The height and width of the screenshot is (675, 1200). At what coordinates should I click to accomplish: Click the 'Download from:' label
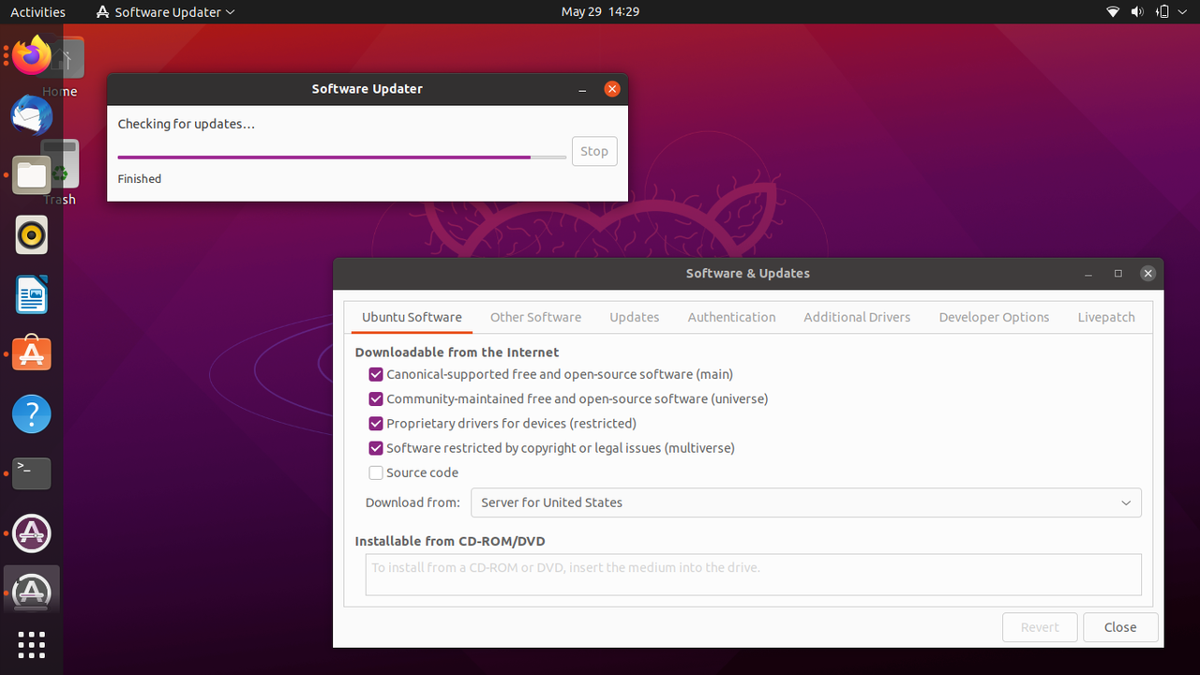click(x=412, y=502)
